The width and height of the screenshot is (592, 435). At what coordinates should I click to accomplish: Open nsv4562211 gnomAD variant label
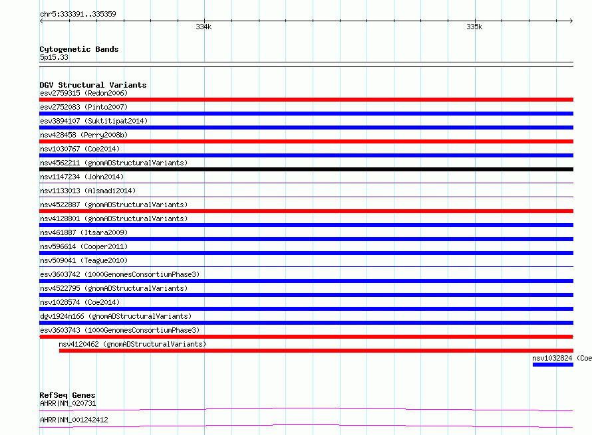(114, 163)
